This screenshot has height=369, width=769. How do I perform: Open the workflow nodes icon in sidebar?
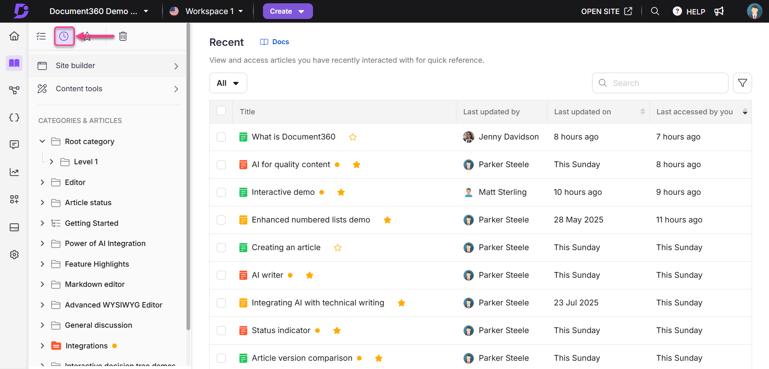pos(14,90)
